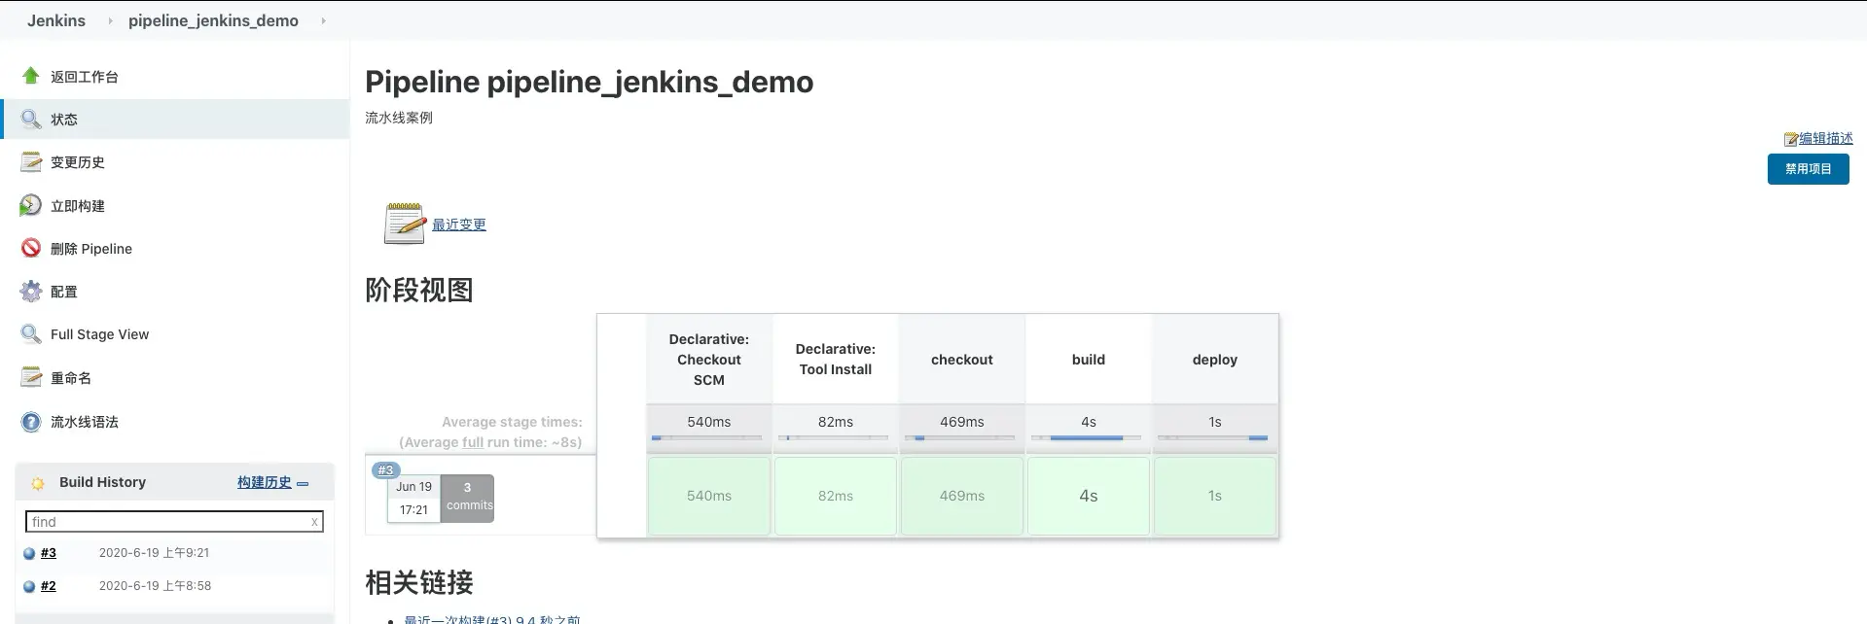The image size is (1867, 624).
Task: Choose 删除 Pipeline in the sidebar
Action: [91, 249]
